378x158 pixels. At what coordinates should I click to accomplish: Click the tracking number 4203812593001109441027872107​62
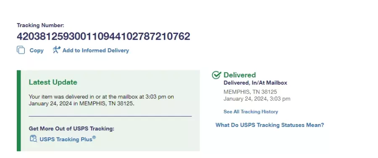(x=103, y=36)
